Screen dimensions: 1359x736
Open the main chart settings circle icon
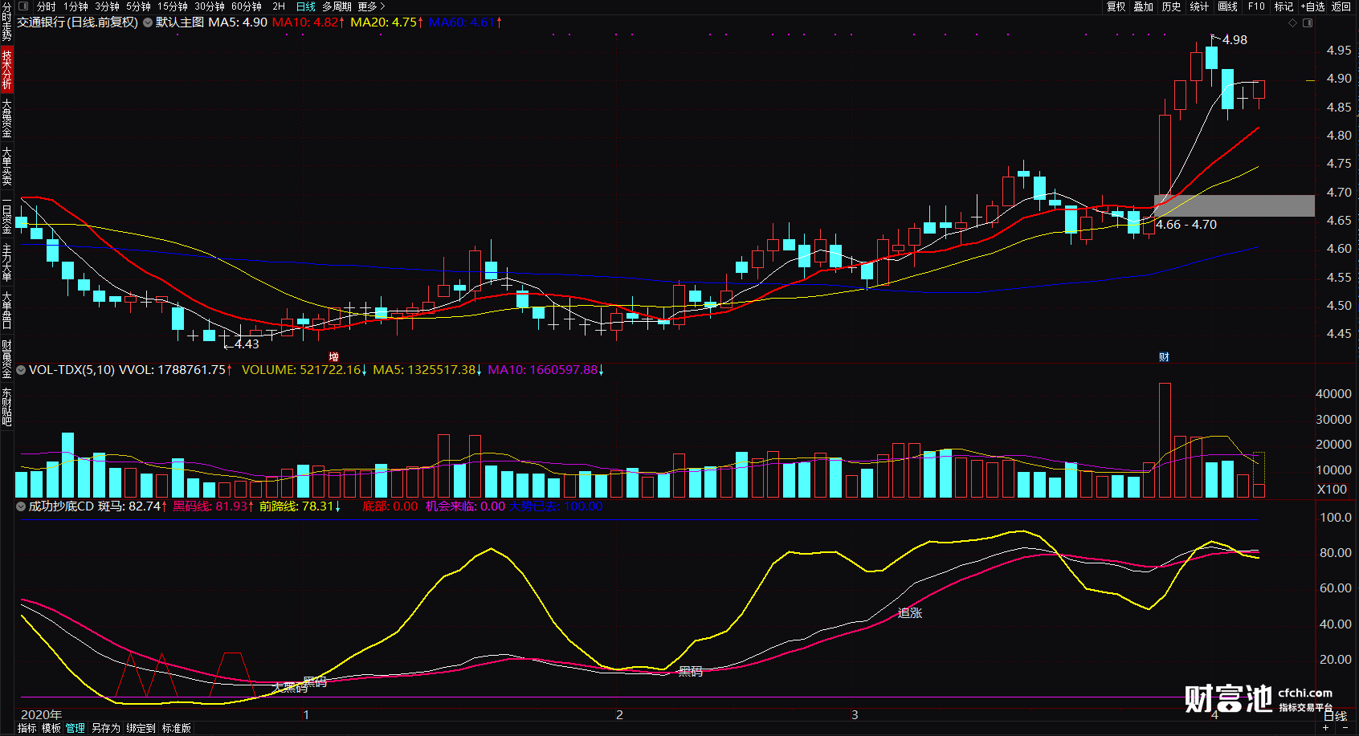[x=148, y=22]
